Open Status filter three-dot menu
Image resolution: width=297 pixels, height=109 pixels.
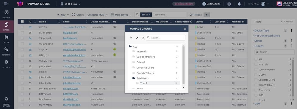(x=291, y=41)
